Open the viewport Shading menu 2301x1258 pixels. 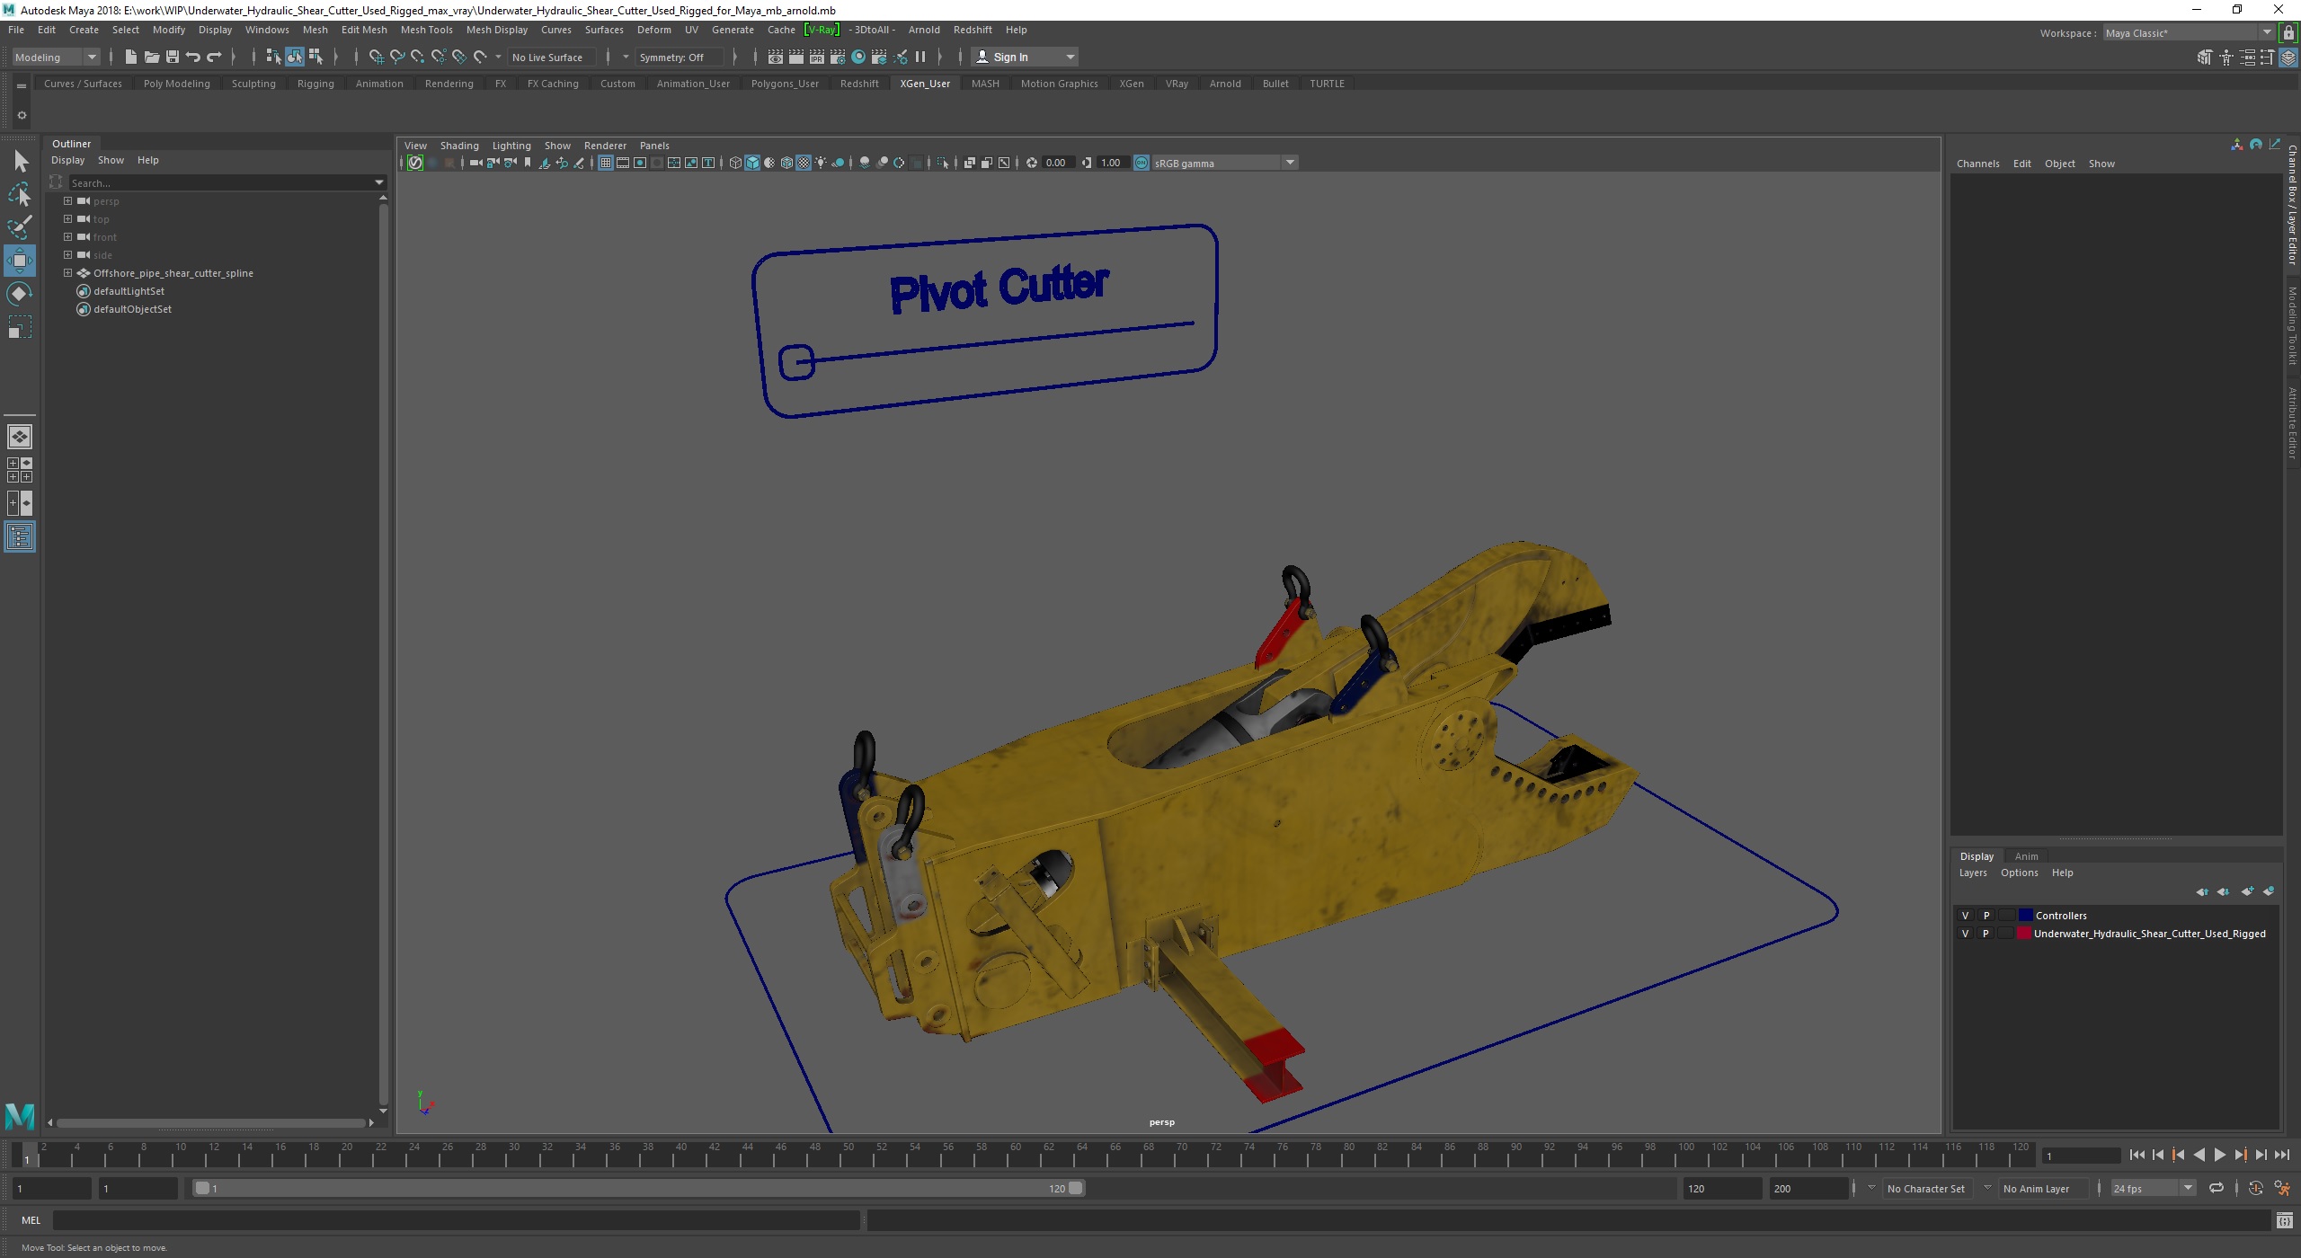[x=458, y=146]
